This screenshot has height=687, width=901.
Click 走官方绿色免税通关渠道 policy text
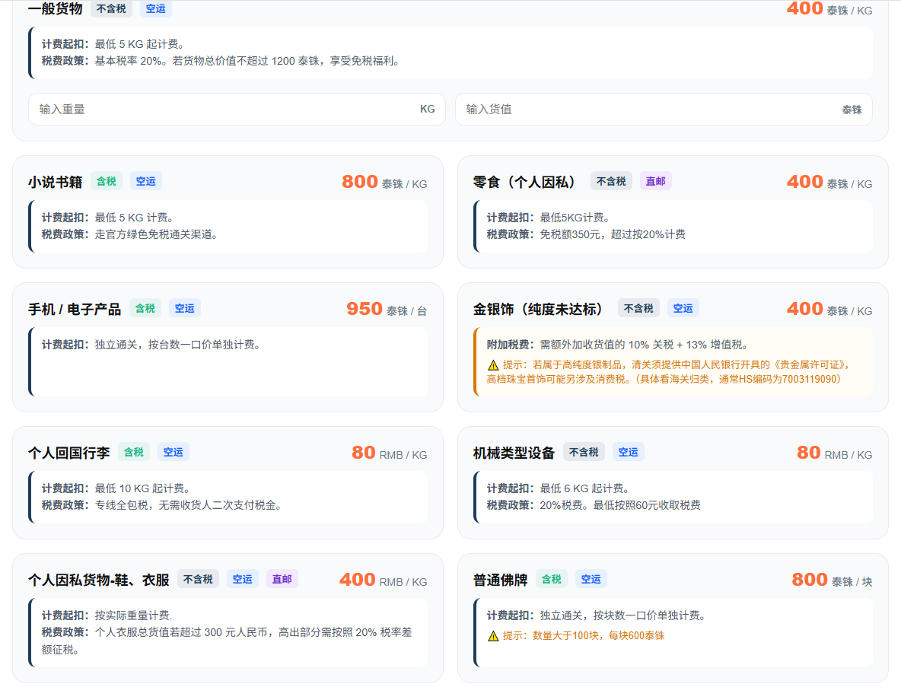point(156,234)
